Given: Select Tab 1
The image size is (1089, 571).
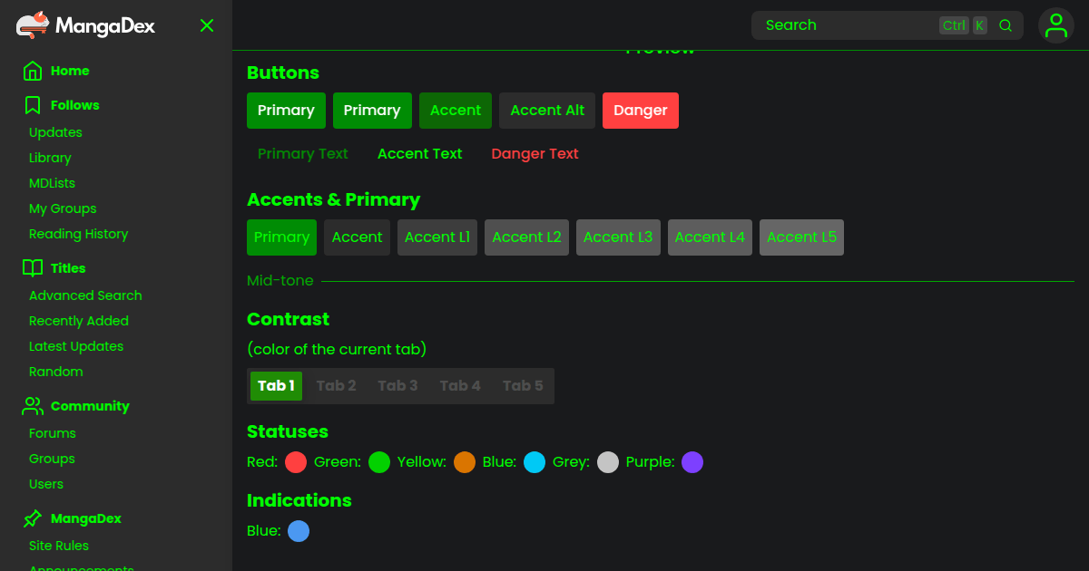Looking at the screenshot, I should [276, 386].
